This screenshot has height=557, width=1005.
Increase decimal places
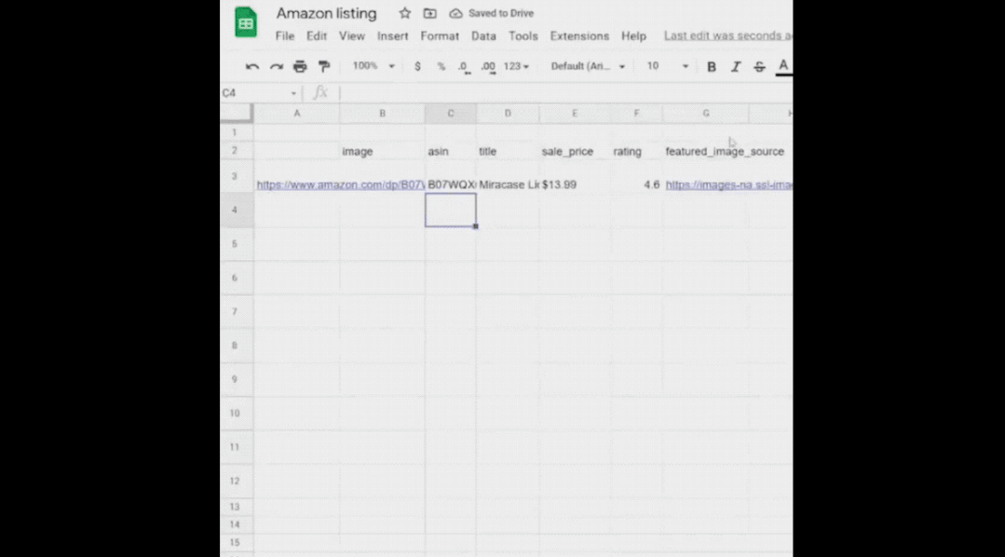488,67
